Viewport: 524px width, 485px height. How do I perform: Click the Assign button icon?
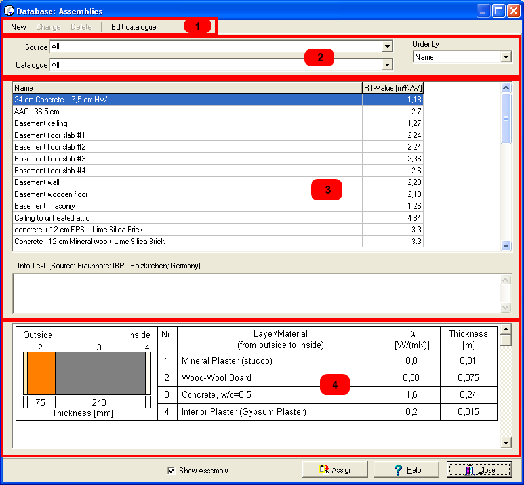[x=323, y=470]
